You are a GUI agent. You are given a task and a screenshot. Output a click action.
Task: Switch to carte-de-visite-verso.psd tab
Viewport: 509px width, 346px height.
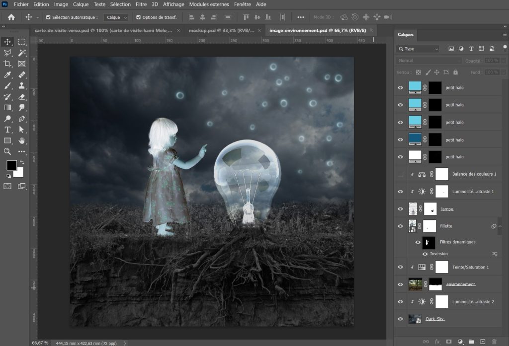pos(103,30)
